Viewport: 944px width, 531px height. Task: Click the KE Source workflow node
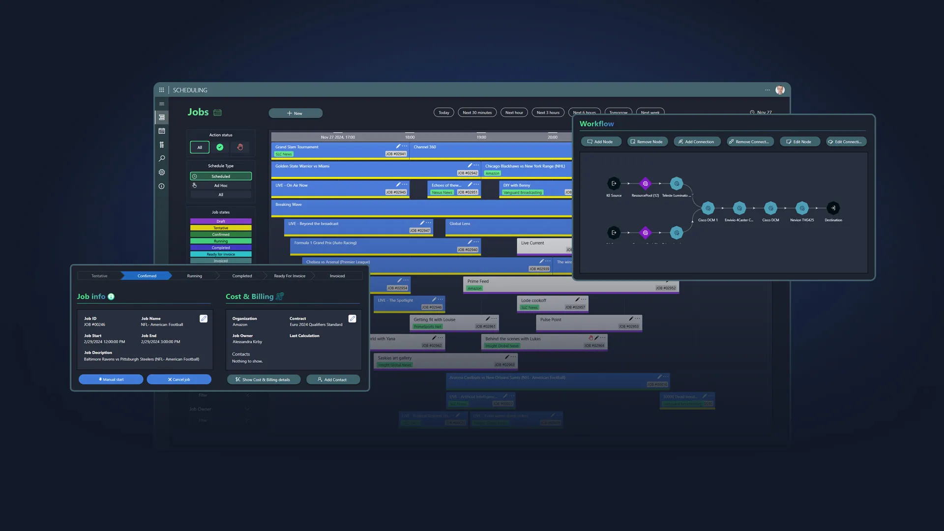(613, 183)
